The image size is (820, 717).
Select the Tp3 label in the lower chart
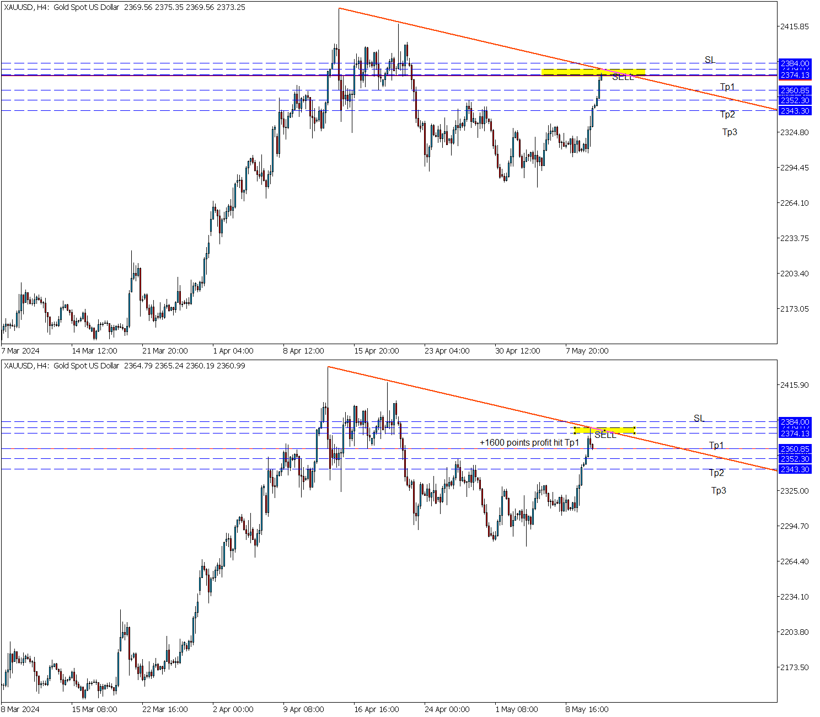pyautogui.click(x=719, y=490)
